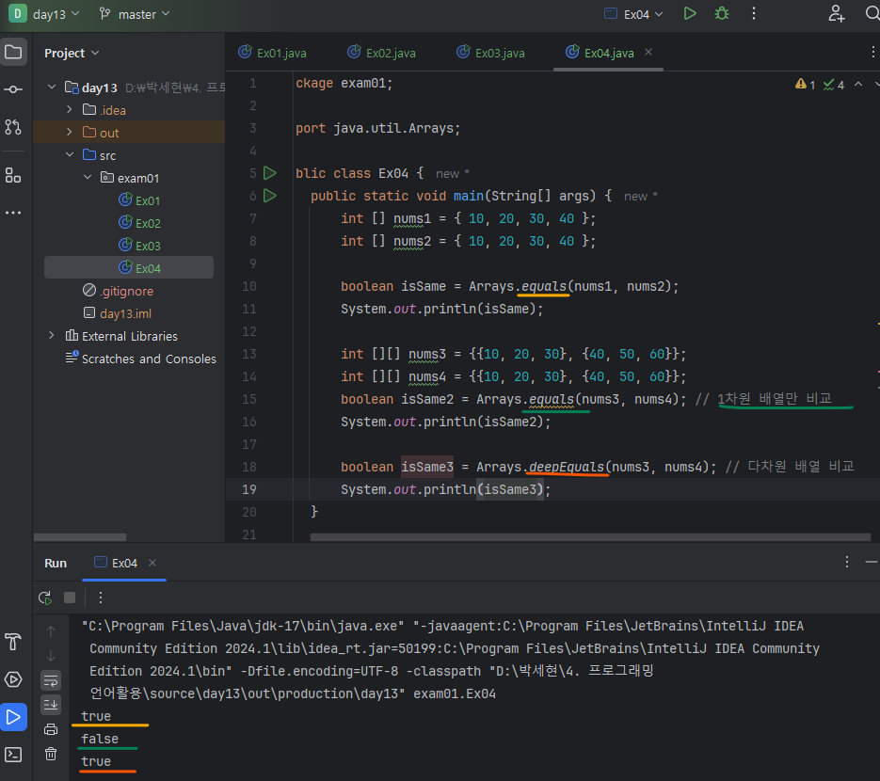The width and height of the screenshot is (880, 781).
Task: Click the Debug bug icon
Action: tap(722, 14)
